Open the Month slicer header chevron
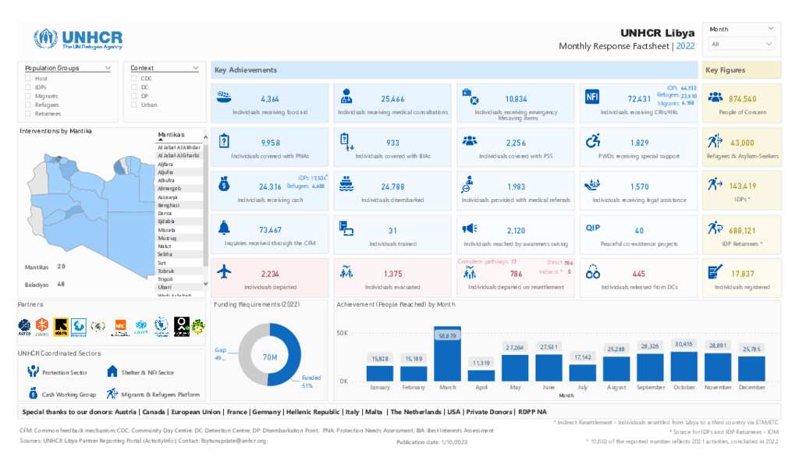The width and height of the screenshot is (799, 461). coord(770,29)
